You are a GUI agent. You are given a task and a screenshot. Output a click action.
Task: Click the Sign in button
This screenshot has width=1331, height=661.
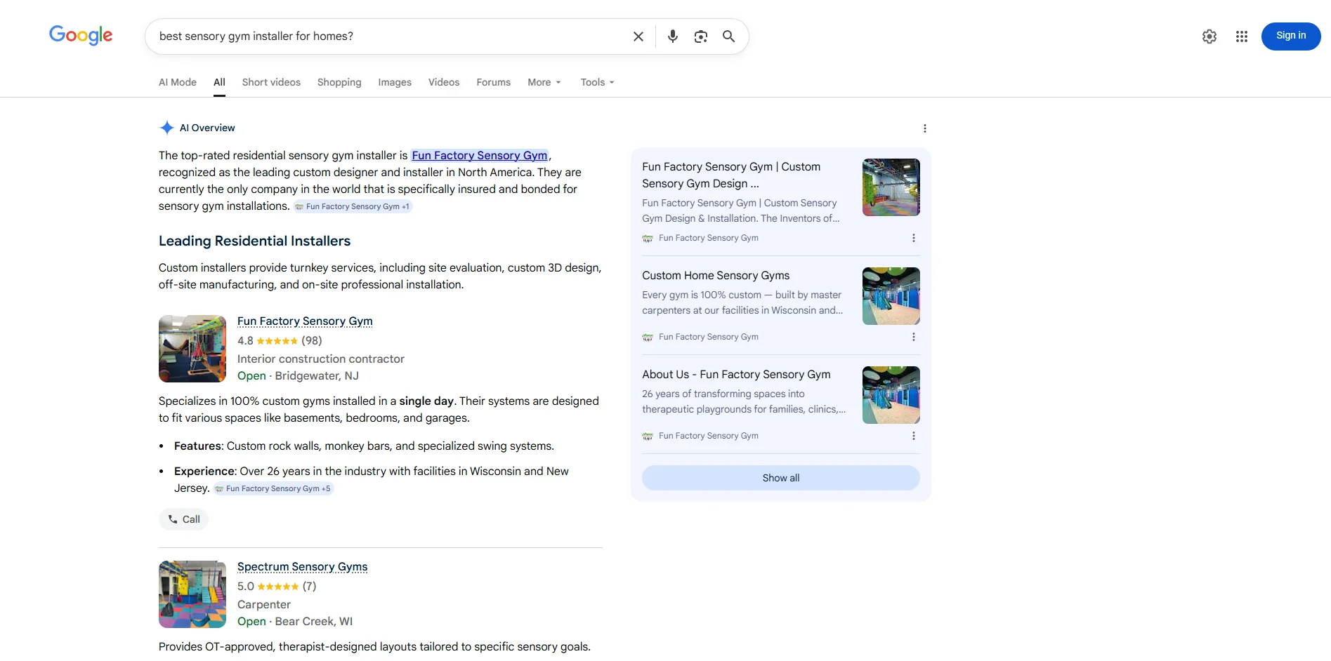[1291, 36]
